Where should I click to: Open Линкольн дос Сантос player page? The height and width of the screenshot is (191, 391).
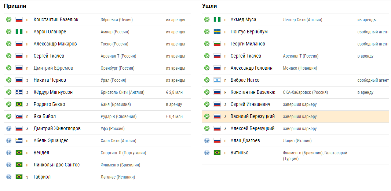[56, 165]
